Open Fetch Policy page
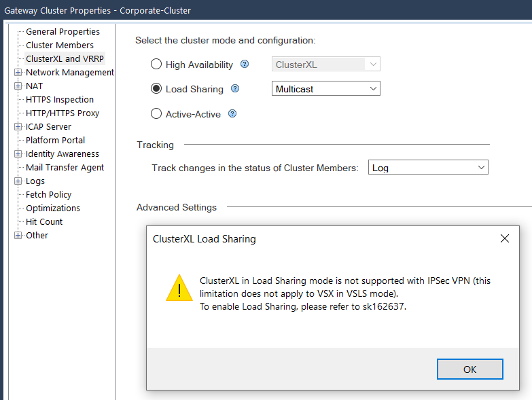 pos(48,195)
